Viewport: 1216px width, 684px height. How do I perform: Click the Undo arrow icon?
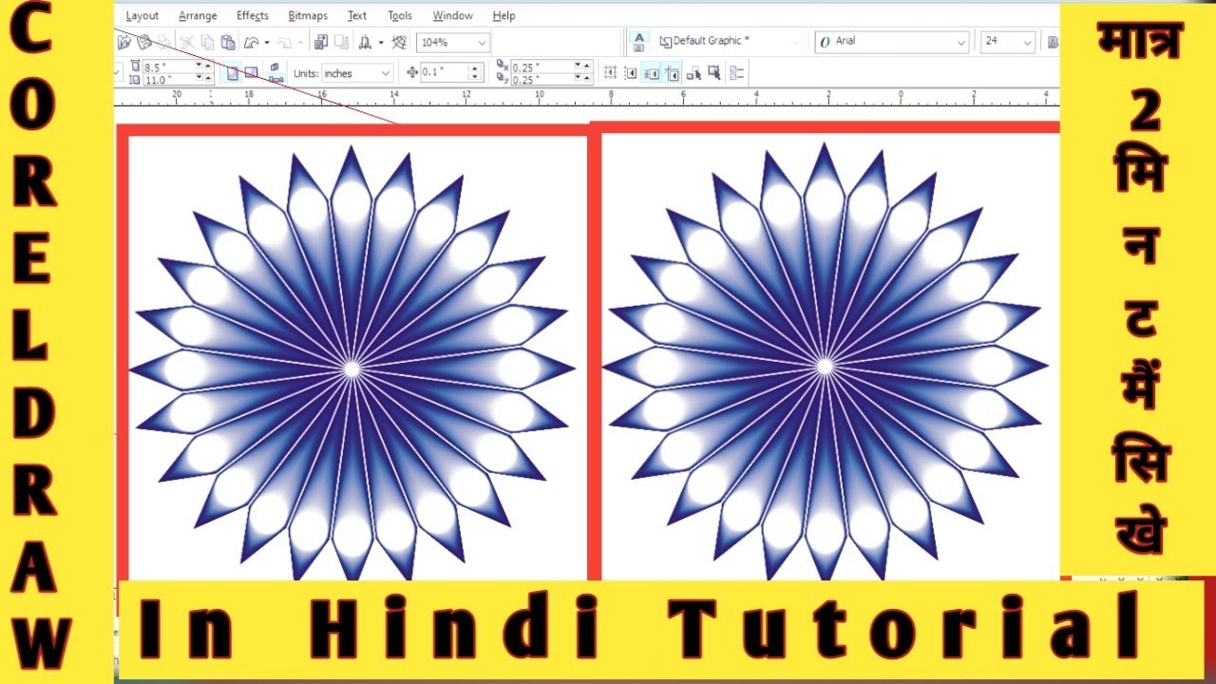(252, 42)
